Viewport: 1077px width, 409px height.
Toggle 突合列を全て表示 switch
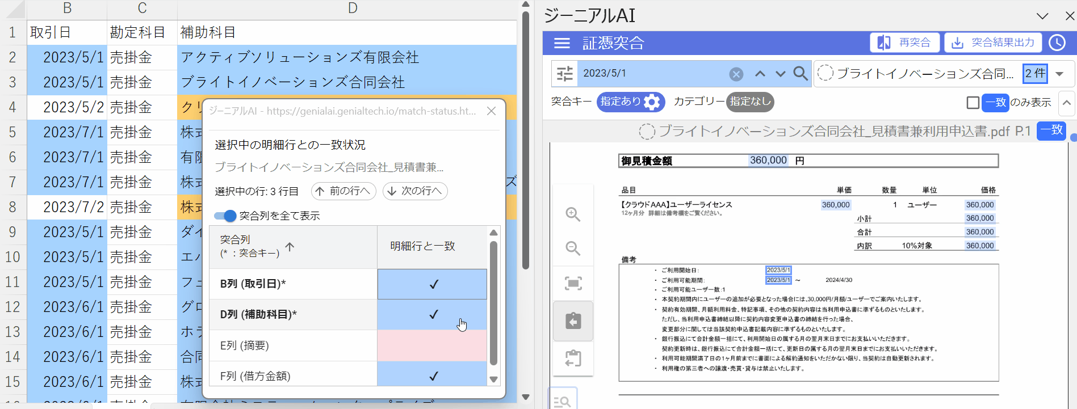click(x=225, y=216)
